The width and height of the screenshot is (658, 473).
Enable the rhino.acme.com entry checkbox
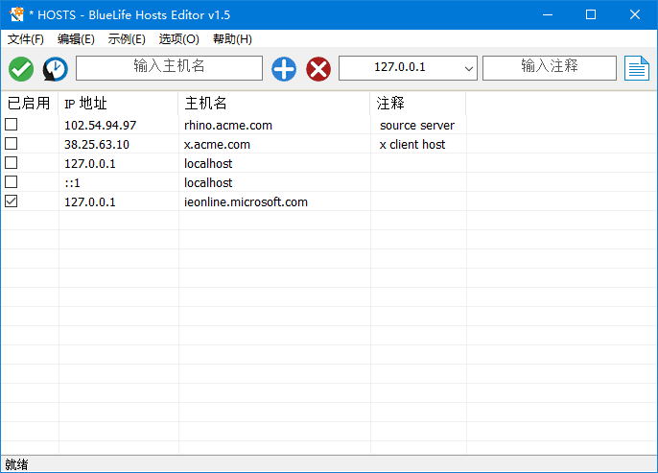[12, 125]
